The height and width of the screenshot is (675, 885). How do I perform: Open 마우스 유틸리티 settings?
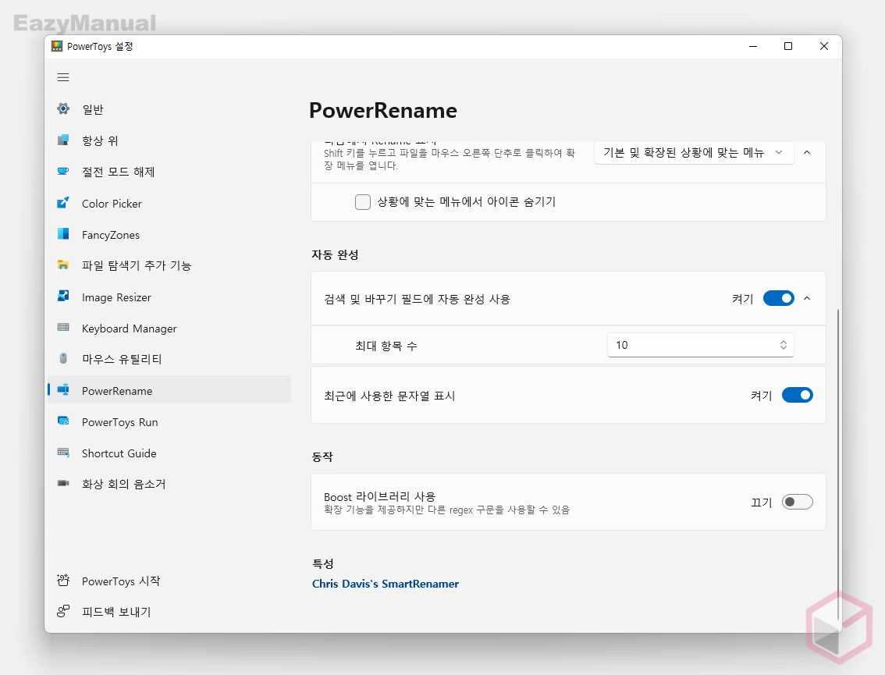coord(169,359)
